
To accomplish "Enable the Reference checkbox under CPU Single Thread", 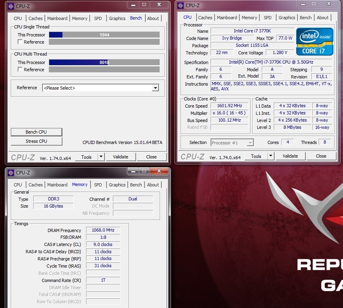I will click(20, 42).
